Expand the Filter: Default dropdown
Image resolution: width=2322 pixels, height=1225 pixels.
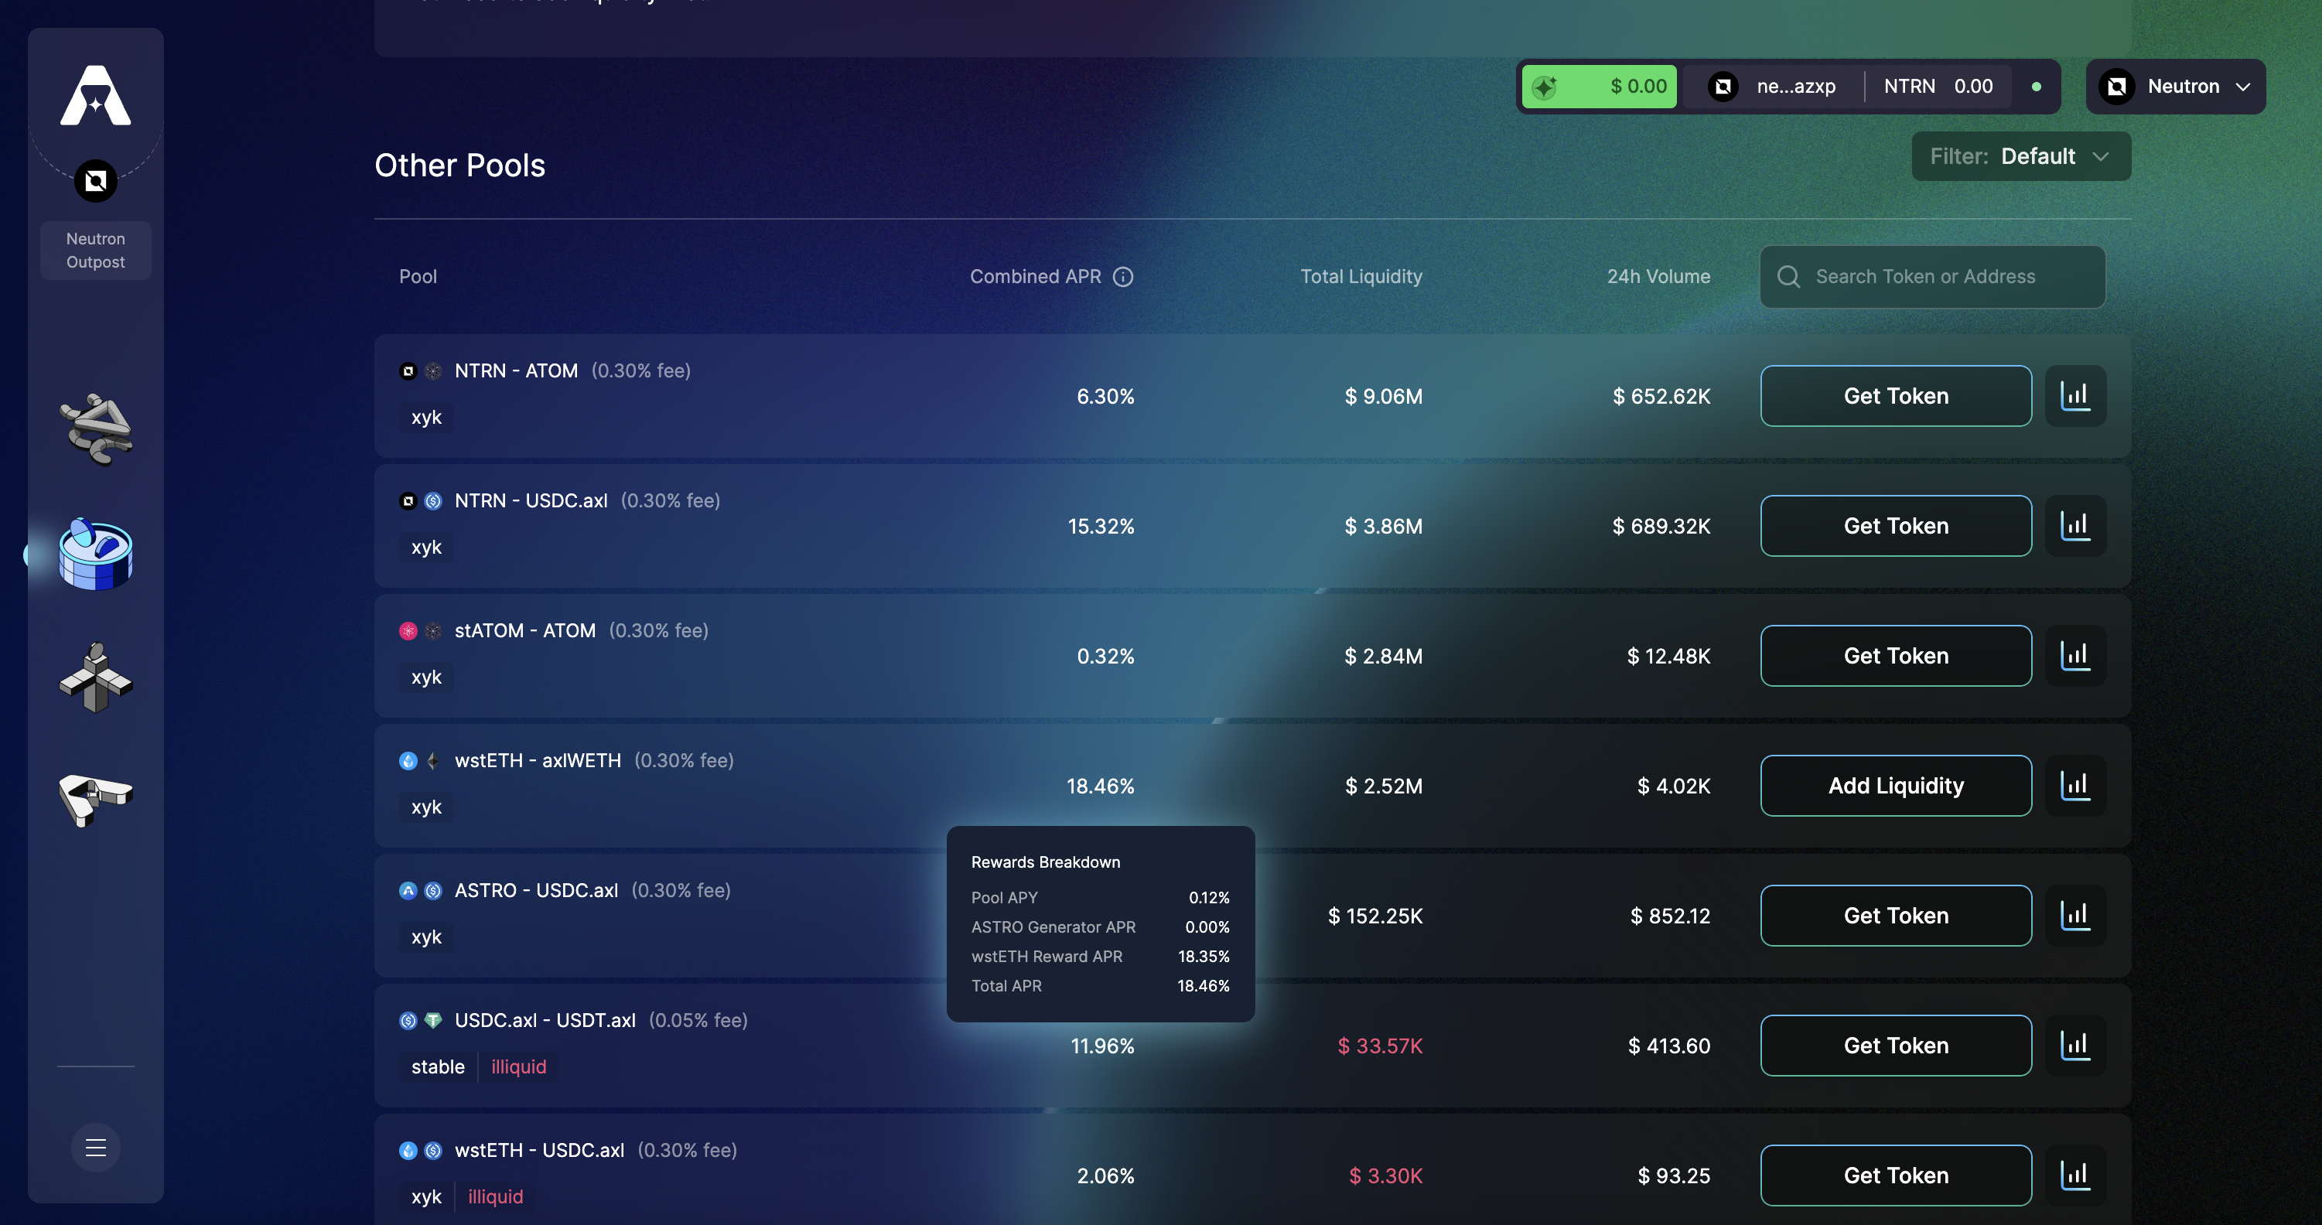2021,157
